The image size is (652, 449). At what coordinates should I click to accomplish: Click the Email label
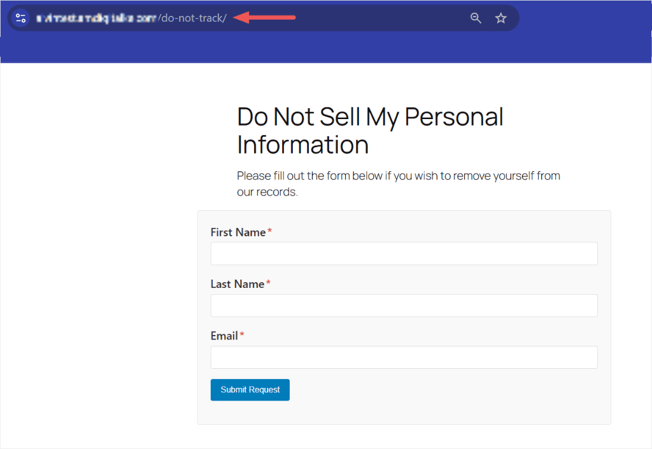224,336
